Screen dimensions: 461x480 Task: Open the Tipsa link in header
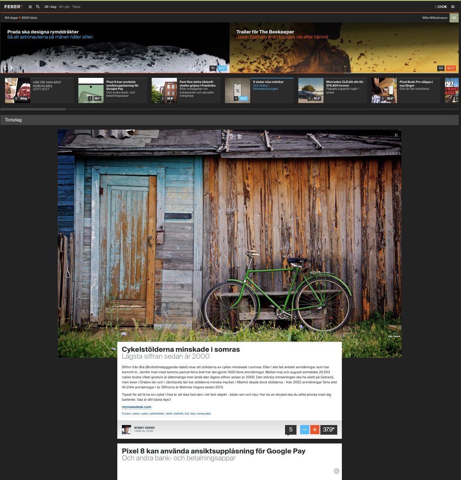76,7
